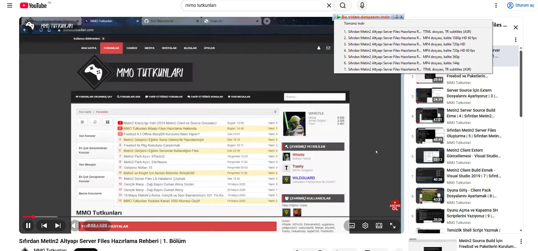Screen dimensions: 538x251
Task: Open playlist video 'Metin2 Client Extern Güncellemesi'
Action: tap(473, 153)
